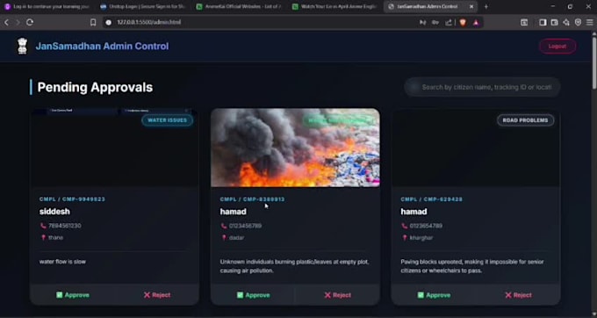The image size is (597, 318).
Task: Click the ROAD PROBLEMS category badge
Action: pos(525,120)
